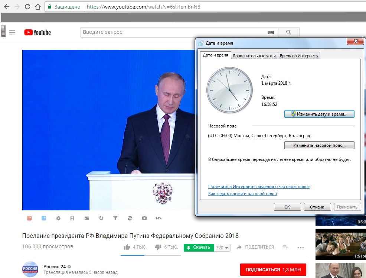
Task: Open the gear settings icon below the player
Action: pyautogui.click(x=58, y=218)
